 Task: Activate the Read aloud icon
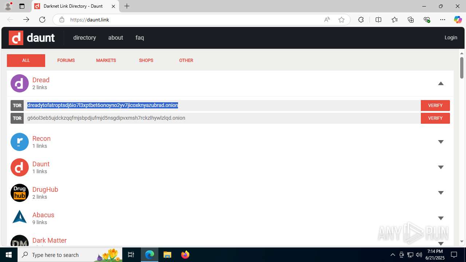point(327,20)
